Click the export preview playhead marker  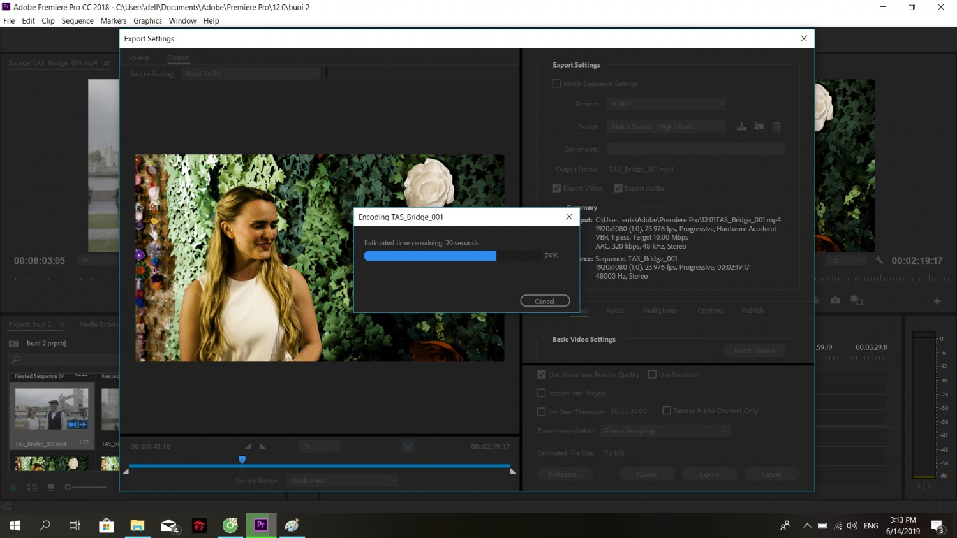click(x=242, y=460)
